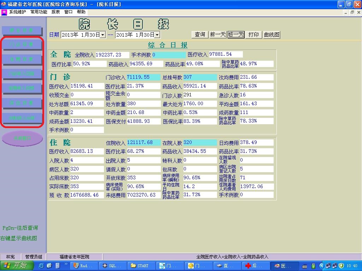
Task: Click the keyboard input icon in the system tray
Action: pyautogui.click(x=305, y=266)
